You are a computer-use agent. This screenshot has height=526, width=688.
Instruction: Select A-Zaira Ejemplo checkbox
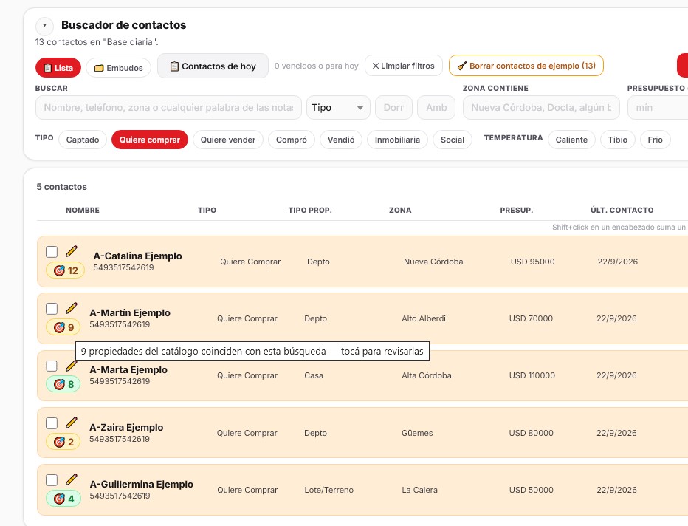[x=52, y=423]
